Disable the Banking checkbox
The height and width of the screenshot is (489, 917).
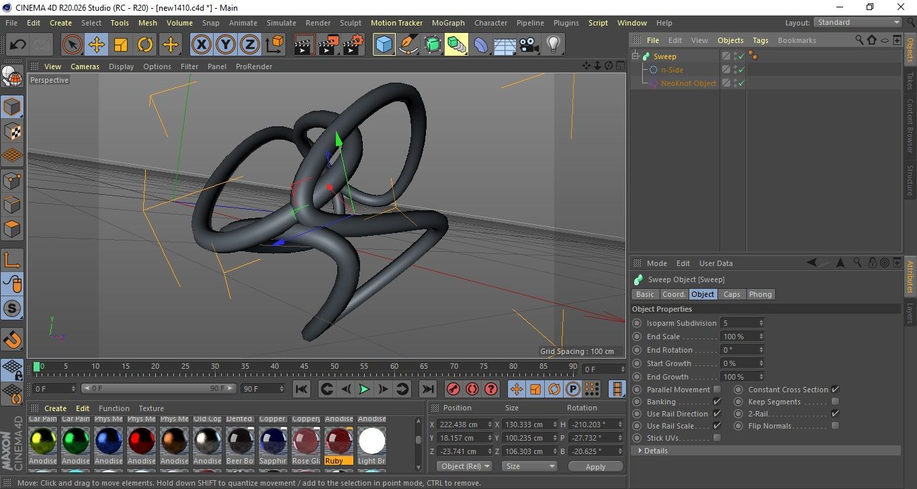click(717, 402)
